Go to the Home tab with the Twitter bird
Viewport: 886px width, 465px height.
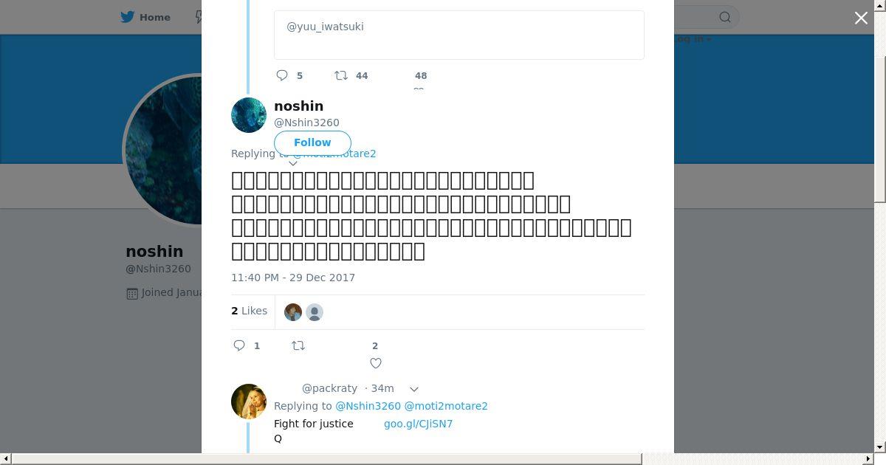pyautogui.click(x=145, y=17)
